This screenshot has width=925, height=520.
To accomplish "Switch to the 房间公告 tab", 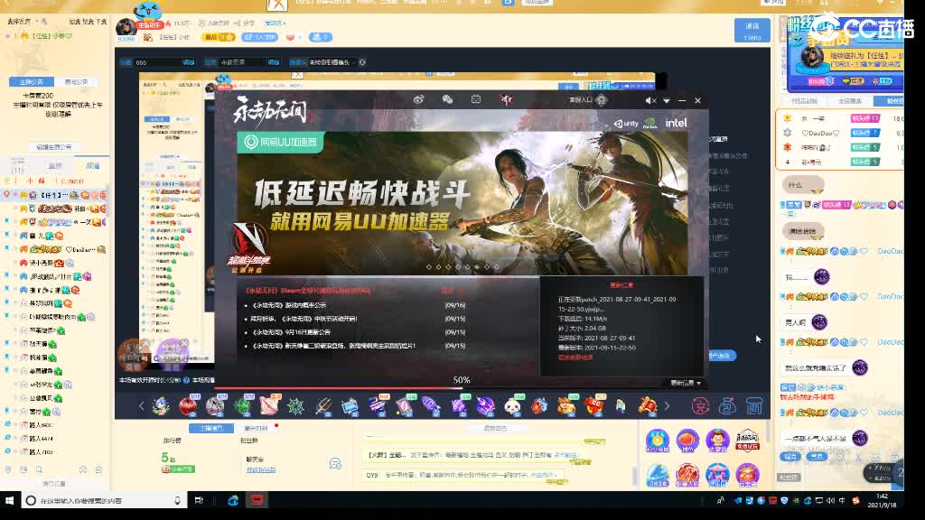I will (x=76, y=82).
